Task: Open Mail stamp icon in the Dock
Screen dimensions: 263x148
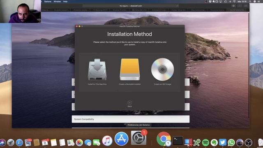Action: tap(28, 143)
